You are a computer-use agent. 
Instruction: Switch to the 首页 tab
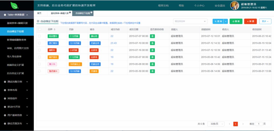(39, 13)
